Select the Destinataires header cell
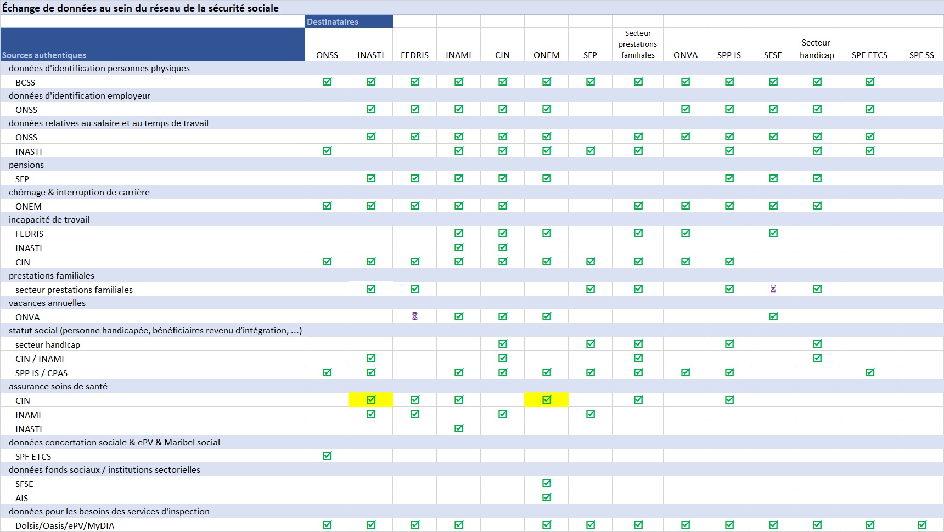944x532 pixels. click(349, 22)
